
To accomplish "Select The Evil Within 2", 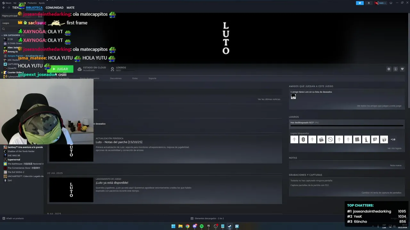I will (16, 172).
